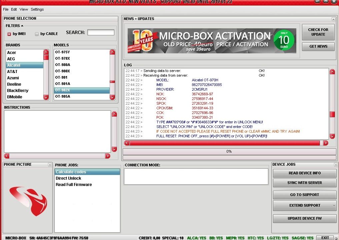Screen dimensions: 339x240
Task: Open the Edit menu
Action: point(14,9)
